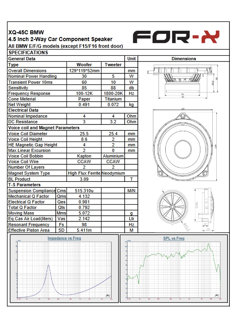Screen dimensions: 237x333
Task: Select tweeter net weight "0.072"
Action: (113, 104)
